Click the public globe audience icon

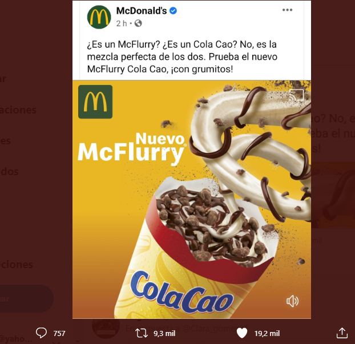tap(138, 23)
